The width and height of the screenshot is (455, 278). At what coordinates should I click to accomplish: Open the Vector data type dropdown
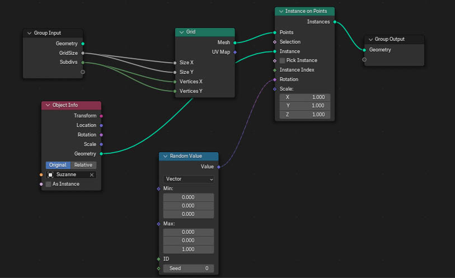pyautogui.click(x=189, y=179)
